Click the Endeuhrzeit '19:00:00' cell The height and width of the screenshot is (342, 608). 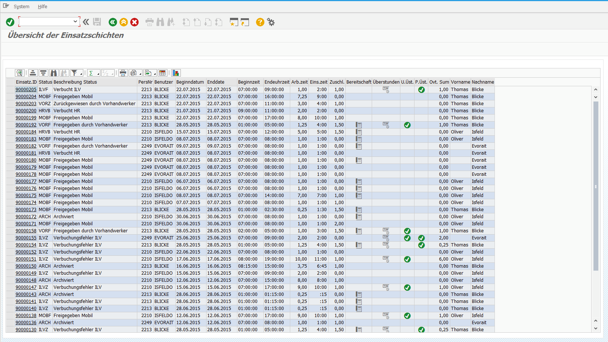click(274, 259)
